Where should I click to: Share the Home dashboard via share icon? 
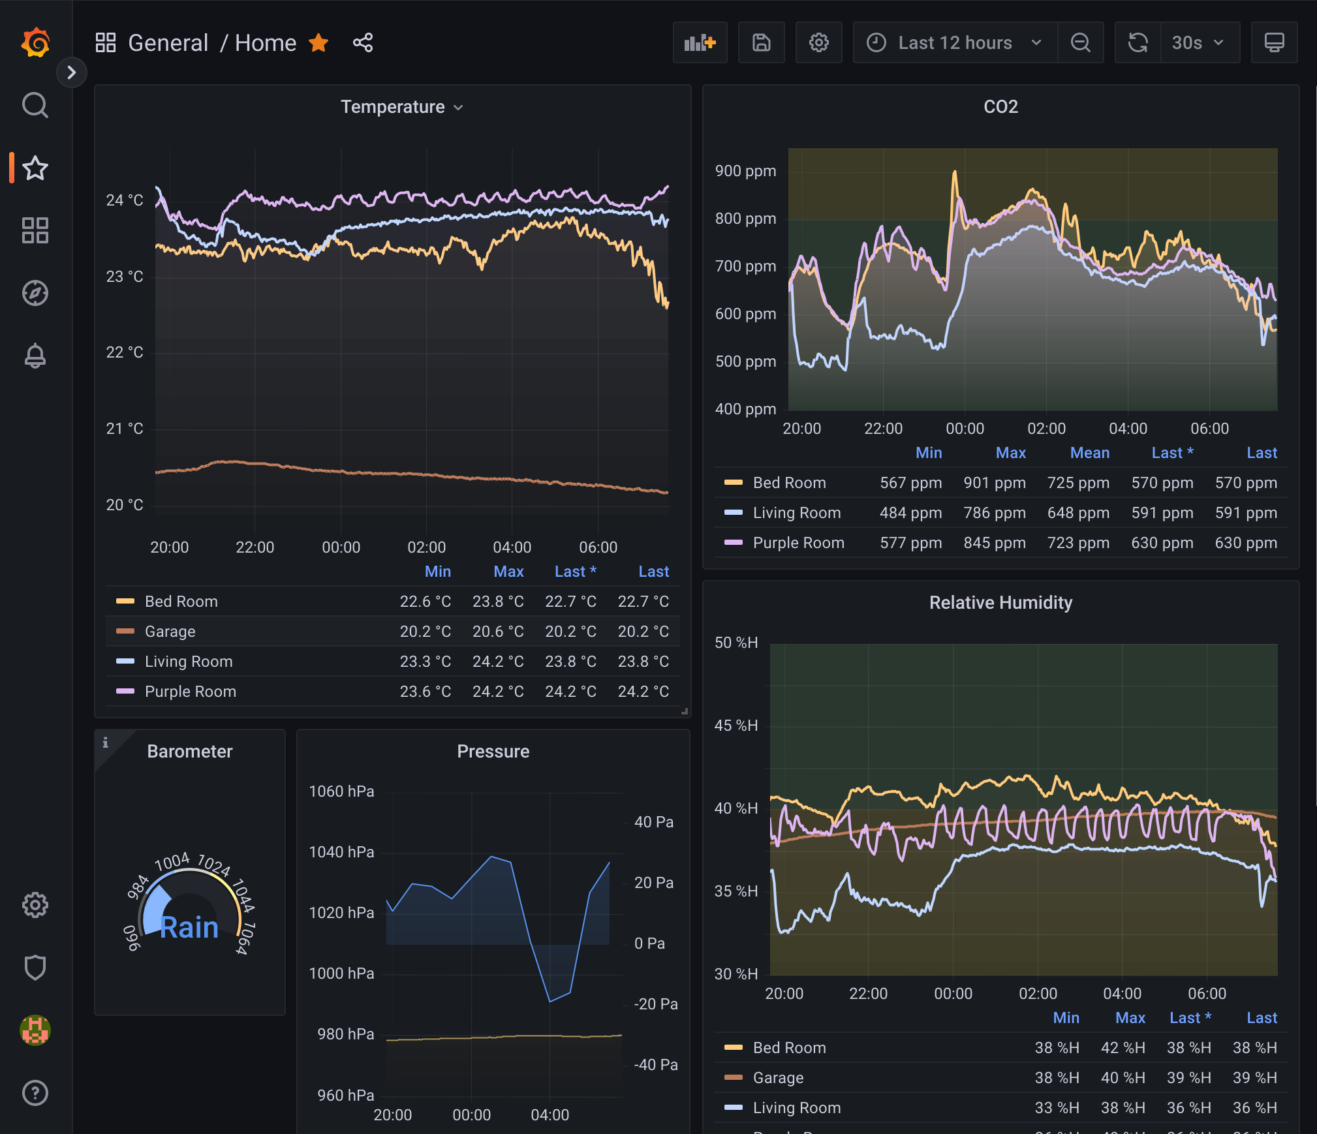pyautogui.click(x=363, y=42)
